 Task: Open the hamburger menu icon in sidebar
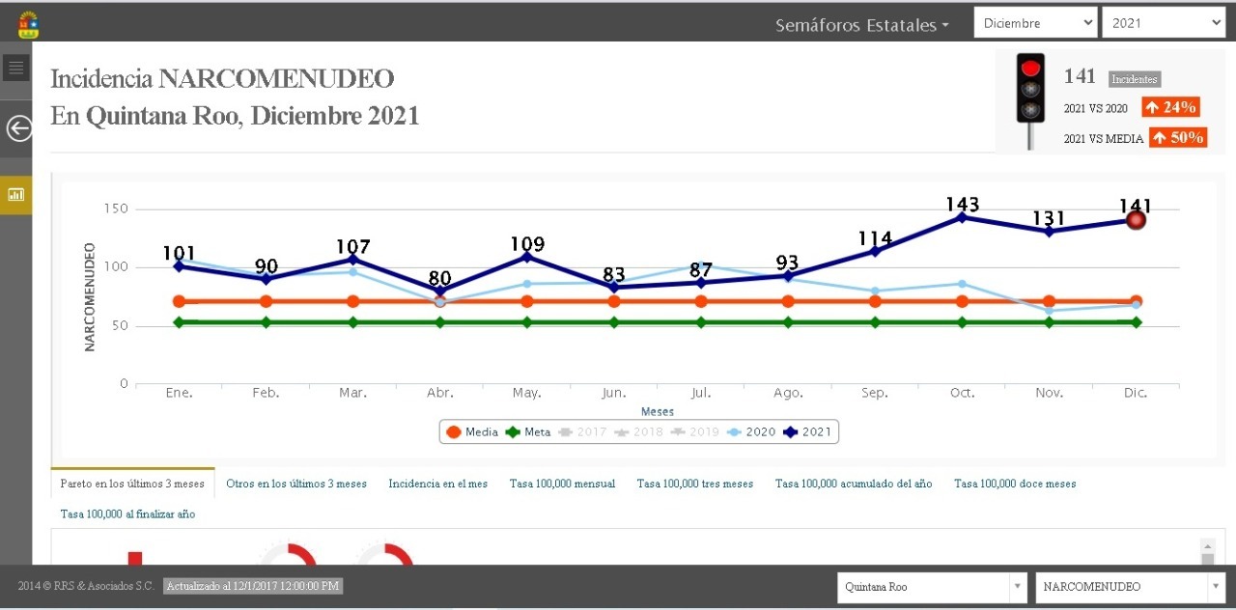point(15,68)
